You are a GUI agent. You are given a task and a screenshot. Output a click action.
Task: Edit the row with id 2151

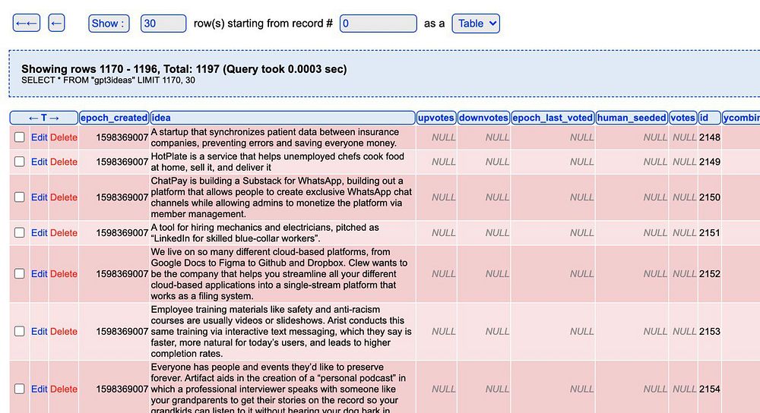(x=40, y=232)
